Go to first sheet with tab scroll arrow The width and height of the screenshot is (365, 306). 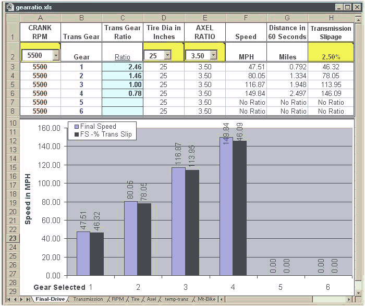click(9, 299)
